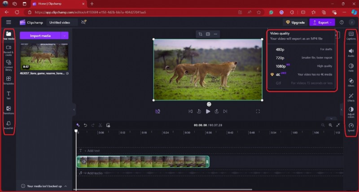This screenshot has width=359, height=192.
Task: Click the browser back arrow
Action: 7,13
